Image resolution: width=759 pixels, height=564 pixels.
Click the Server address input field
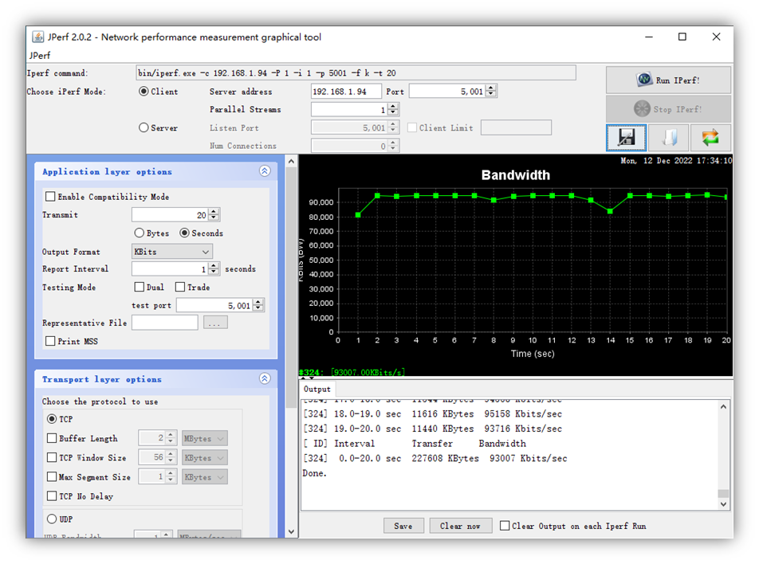[346, 92]
